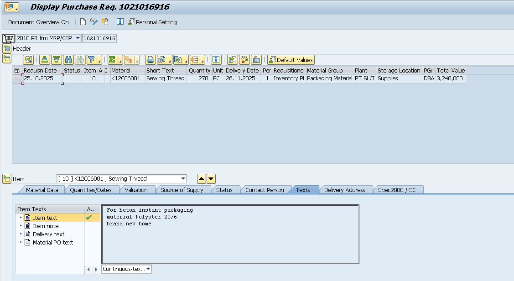Screen dimensions: 514x281
Task: Collapse the Header section toggle
Action: (6, 48)
